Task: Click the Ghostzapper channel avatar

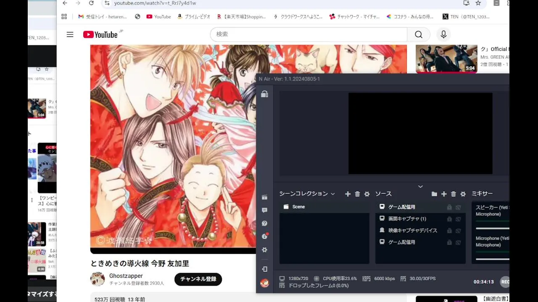Action: (98, 279)
